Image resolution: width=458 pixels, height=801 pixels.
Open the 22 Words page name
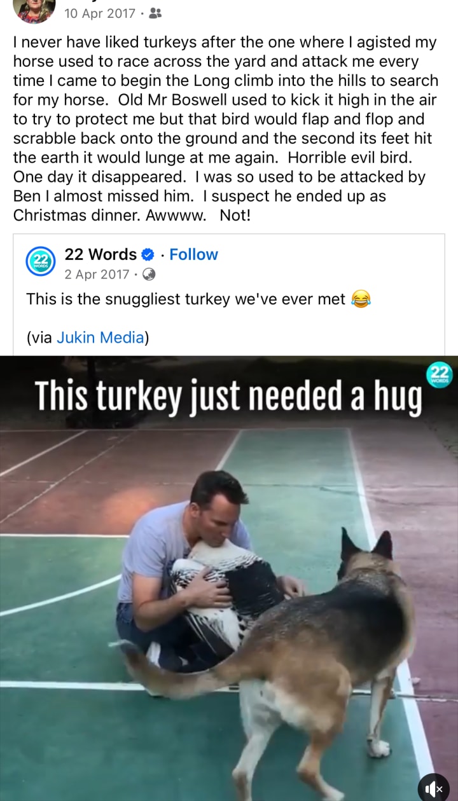coord(101,254)
